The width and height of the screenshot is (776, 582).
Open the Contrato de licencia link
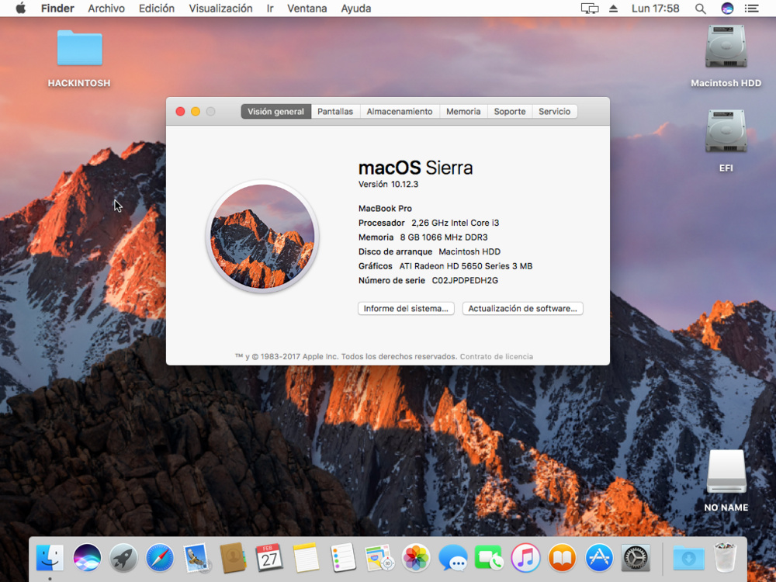tap(497, 356)
